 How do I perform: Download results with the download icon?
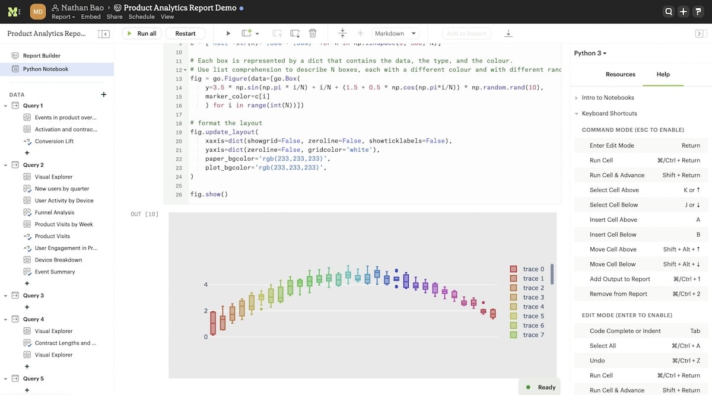click(508, 33)
